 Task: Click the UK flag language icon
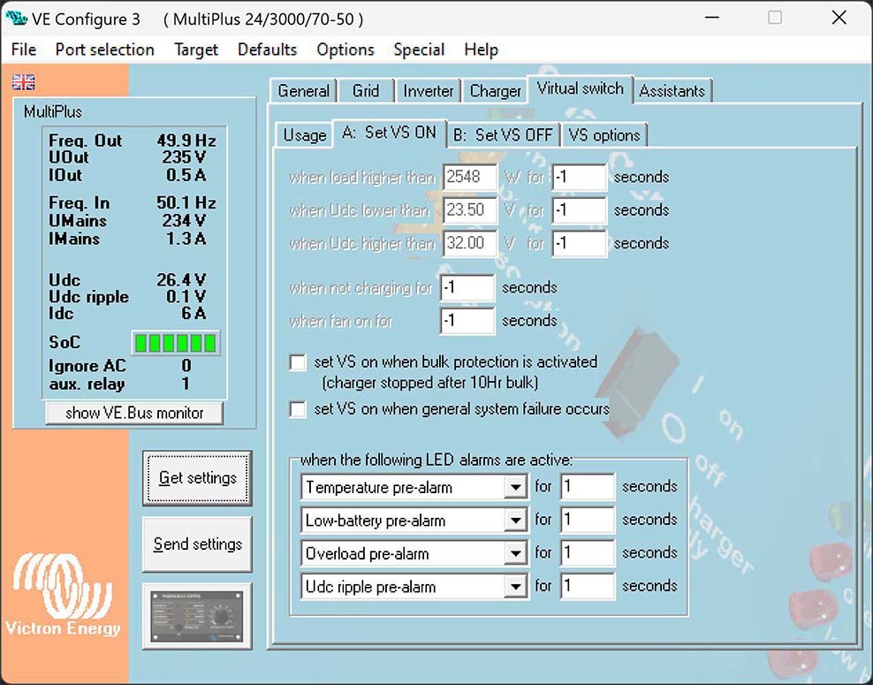pyautogui.click(x=24, y=82)
